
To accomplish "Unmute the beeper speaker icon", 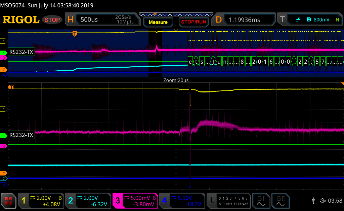I will 323,201.
